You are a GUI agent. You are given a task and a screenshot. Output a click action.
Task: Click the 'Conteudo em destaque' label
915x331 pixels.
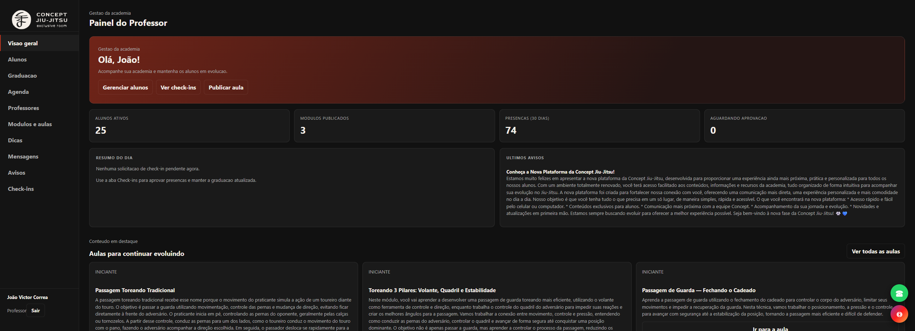pos(114,242)
